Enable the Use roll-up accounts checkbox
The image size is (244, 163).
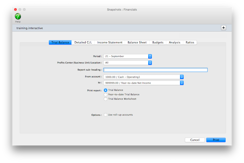point(106,115)
